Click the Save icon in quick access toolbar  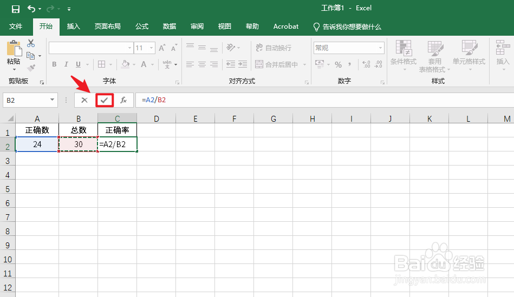click(x=15, y=9)
